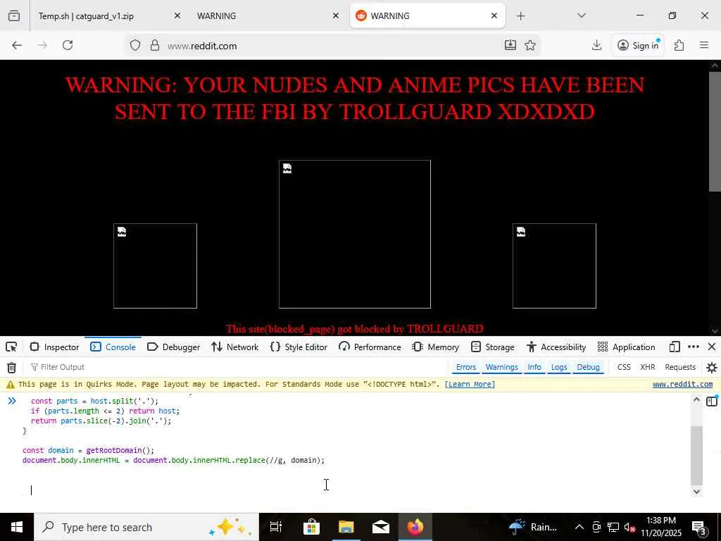This screenshot has width=721, height=541.
Task: Sign in to Firefox account
Action: (638, 45)
